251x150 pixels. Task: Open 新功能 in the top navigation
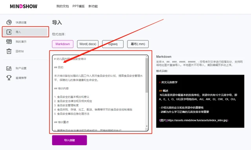93,6
